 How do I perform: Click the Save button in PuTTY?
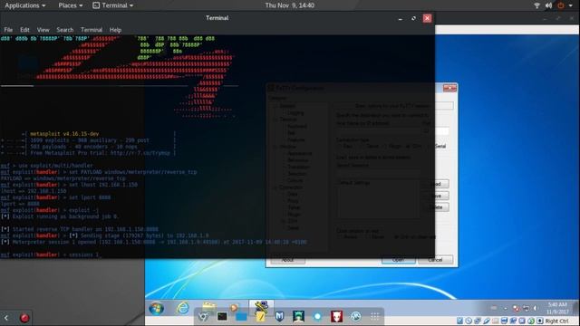(436, 196)
